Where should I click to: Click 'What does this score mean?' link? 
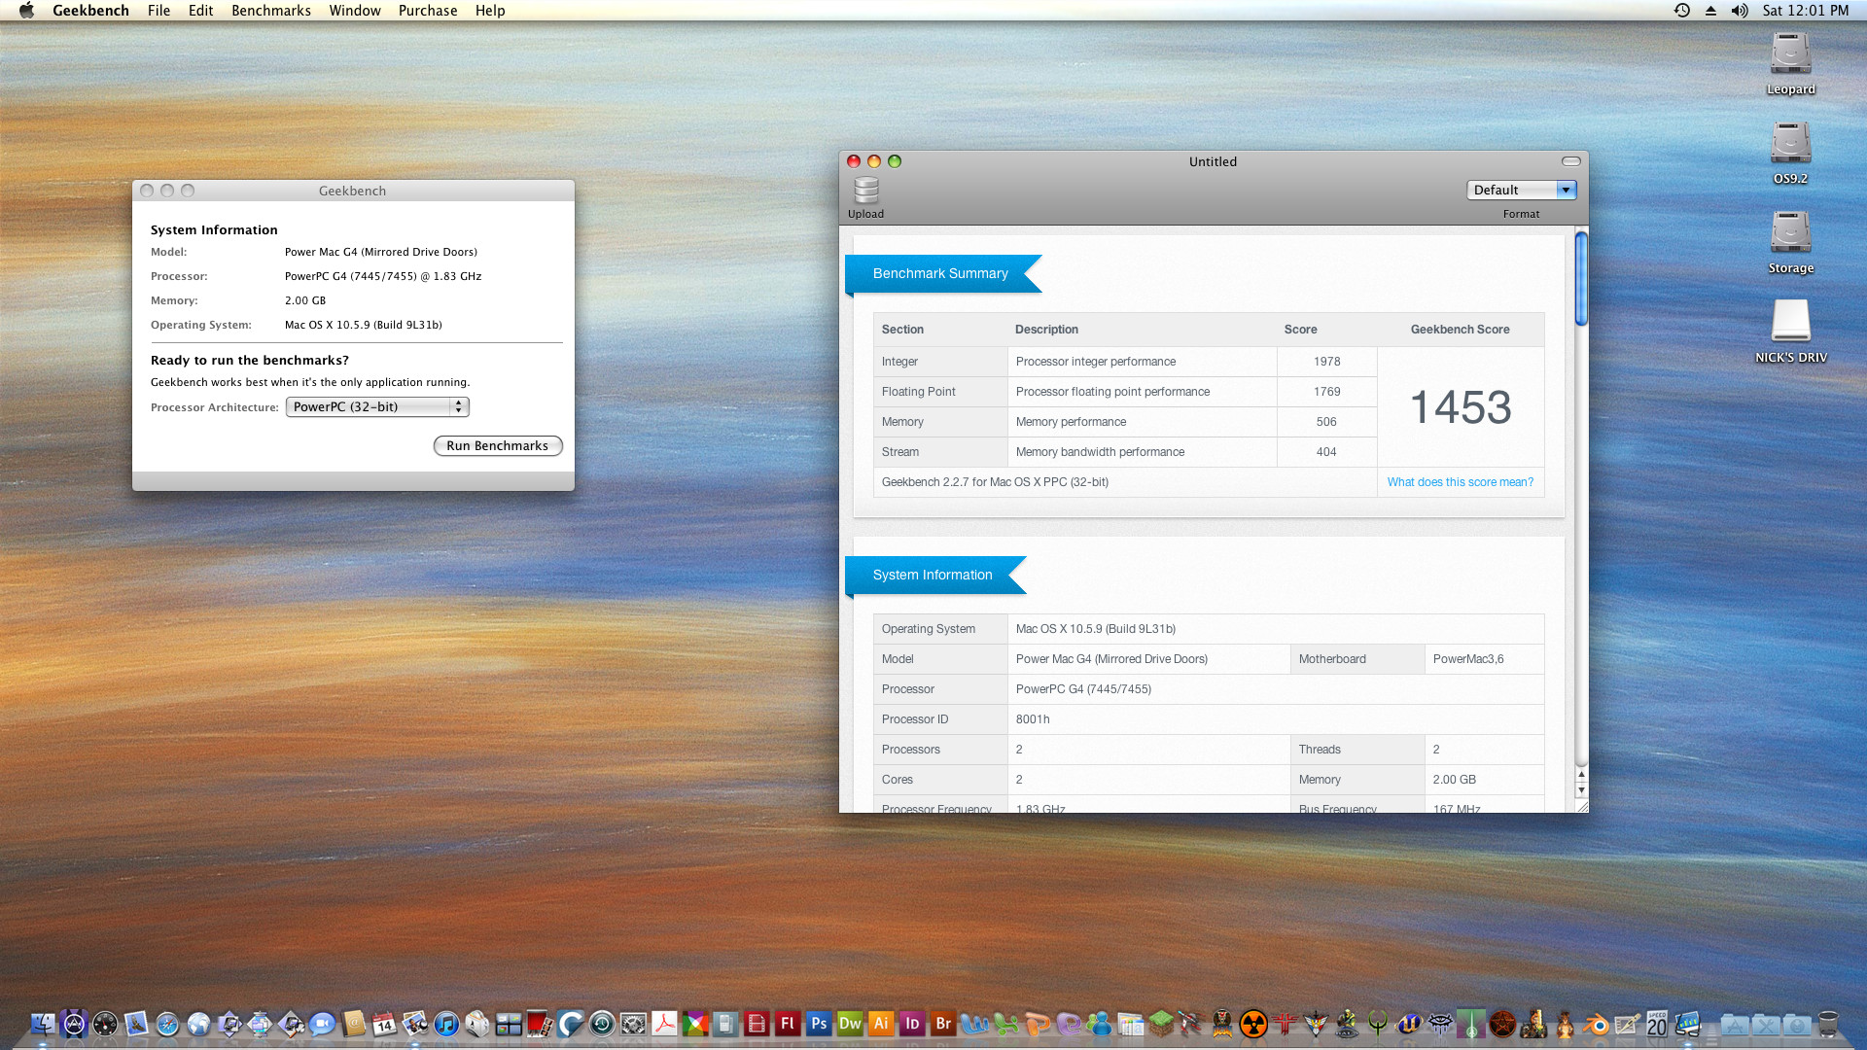tap(1460, 482)
